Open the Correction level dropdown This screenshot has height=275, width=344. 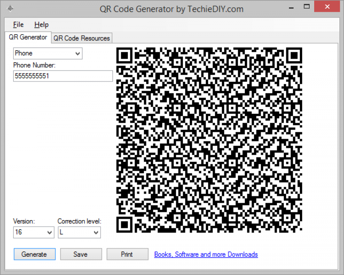click(x=79, y=232)
